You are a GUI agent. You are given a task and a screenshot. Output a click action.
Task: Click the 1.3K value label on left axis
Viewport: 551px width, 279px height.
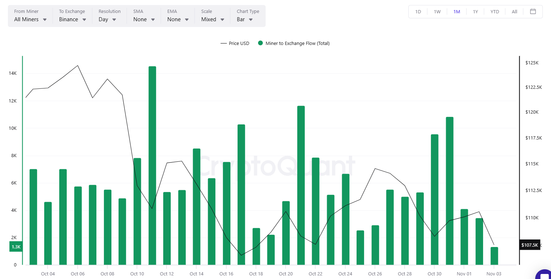(15, 247)
